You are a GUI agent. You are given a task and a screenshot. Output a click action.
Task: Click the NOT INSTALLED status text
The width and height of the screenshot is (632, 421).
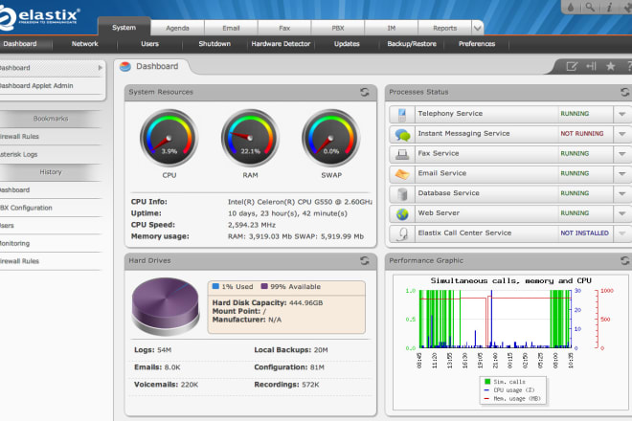click(585, 233)
